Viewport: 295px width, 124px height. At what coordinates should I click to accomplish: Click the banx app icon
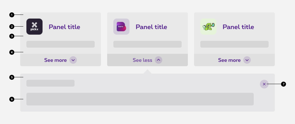coord(121,27)
